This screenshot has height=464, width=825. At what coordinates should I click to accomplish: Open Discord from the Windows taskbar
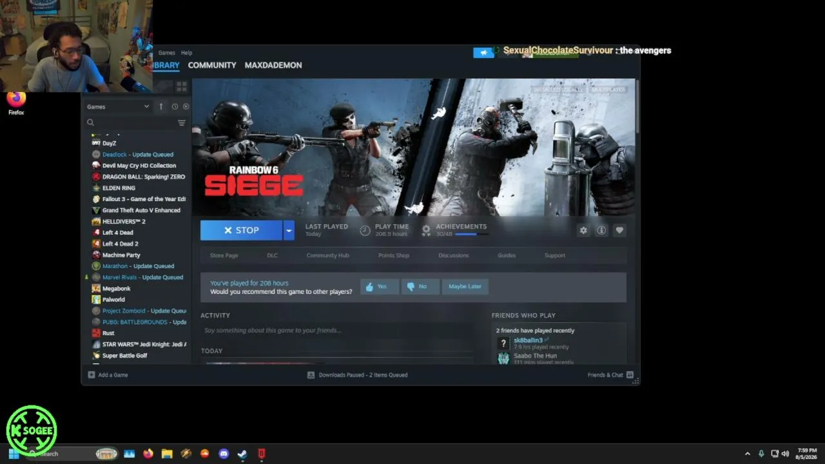click(223, 454)
